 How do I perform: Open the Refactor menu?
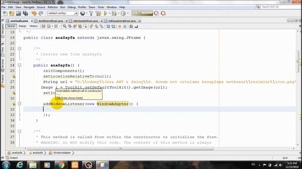(52, 7)
